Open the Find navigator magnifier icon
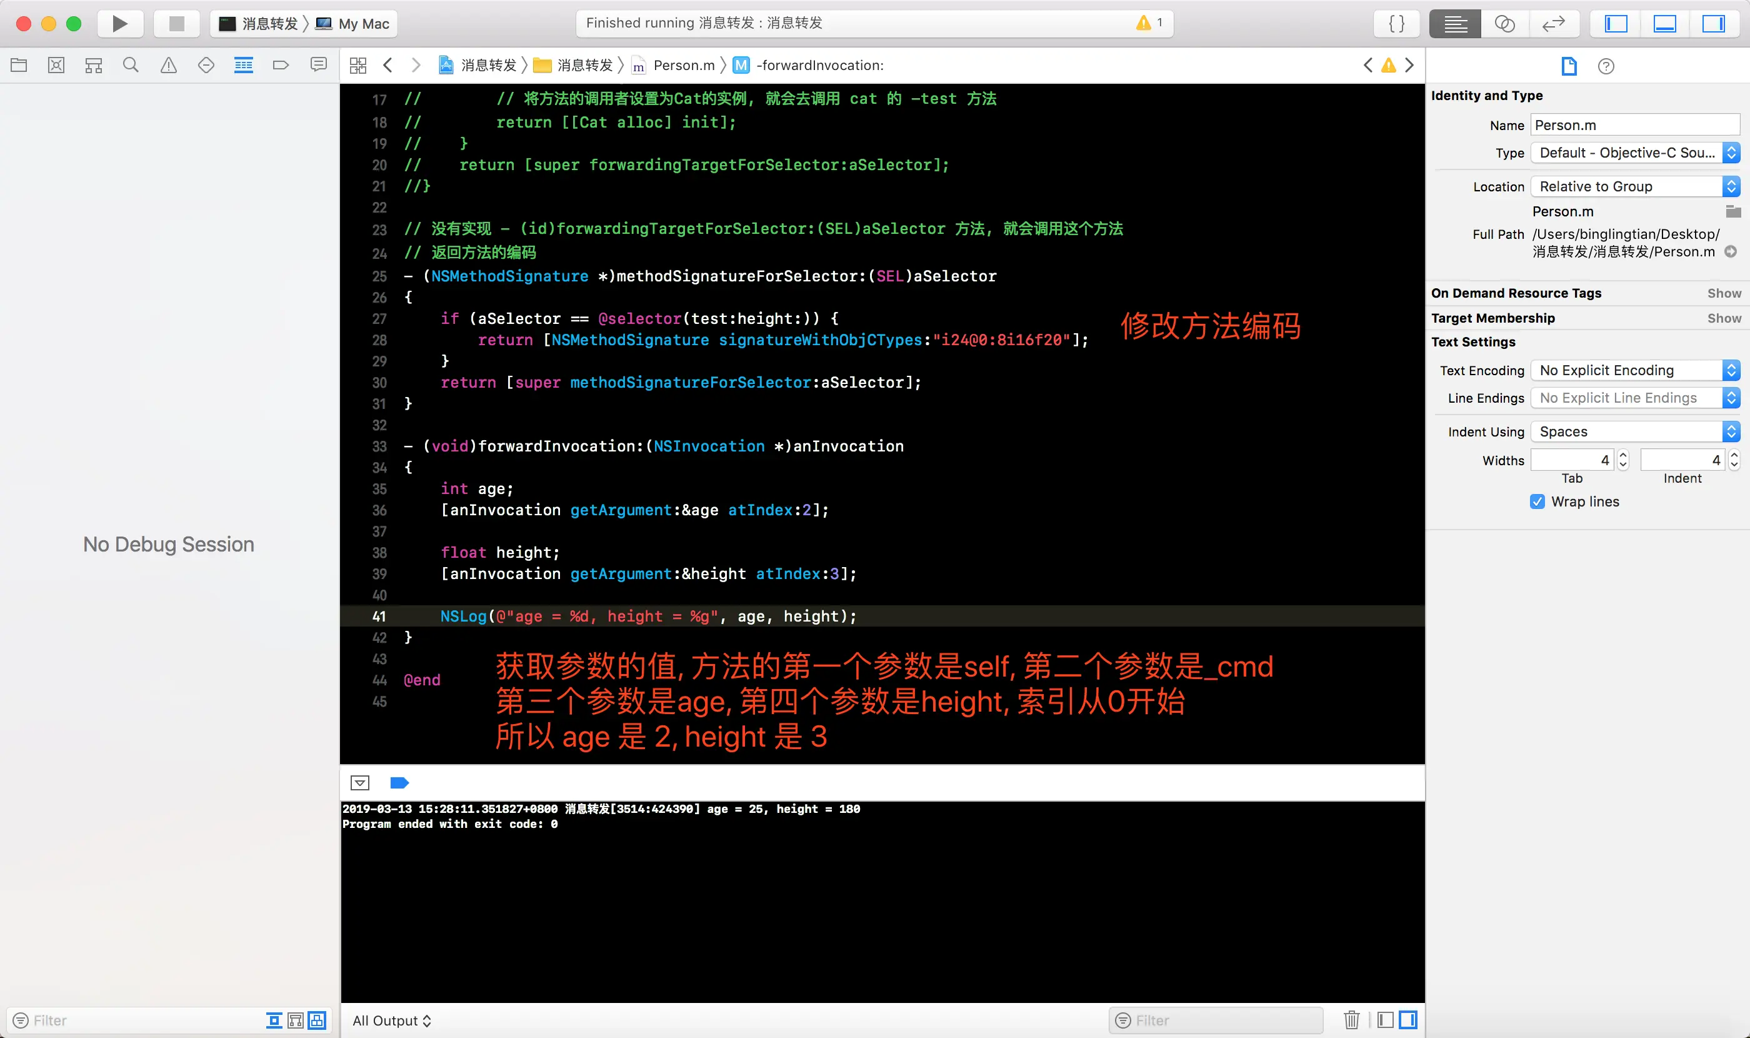Screen dimensions: 1750x1038 click(x=131, y=65)
